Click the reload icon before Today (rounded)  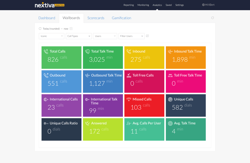point(40,29)
